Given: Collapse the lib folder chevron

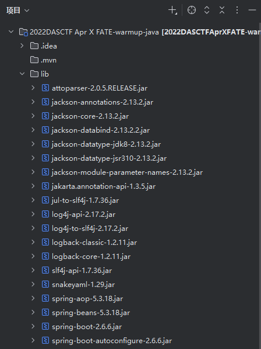Looking at the screenshot, I should (x=22, y=74).
